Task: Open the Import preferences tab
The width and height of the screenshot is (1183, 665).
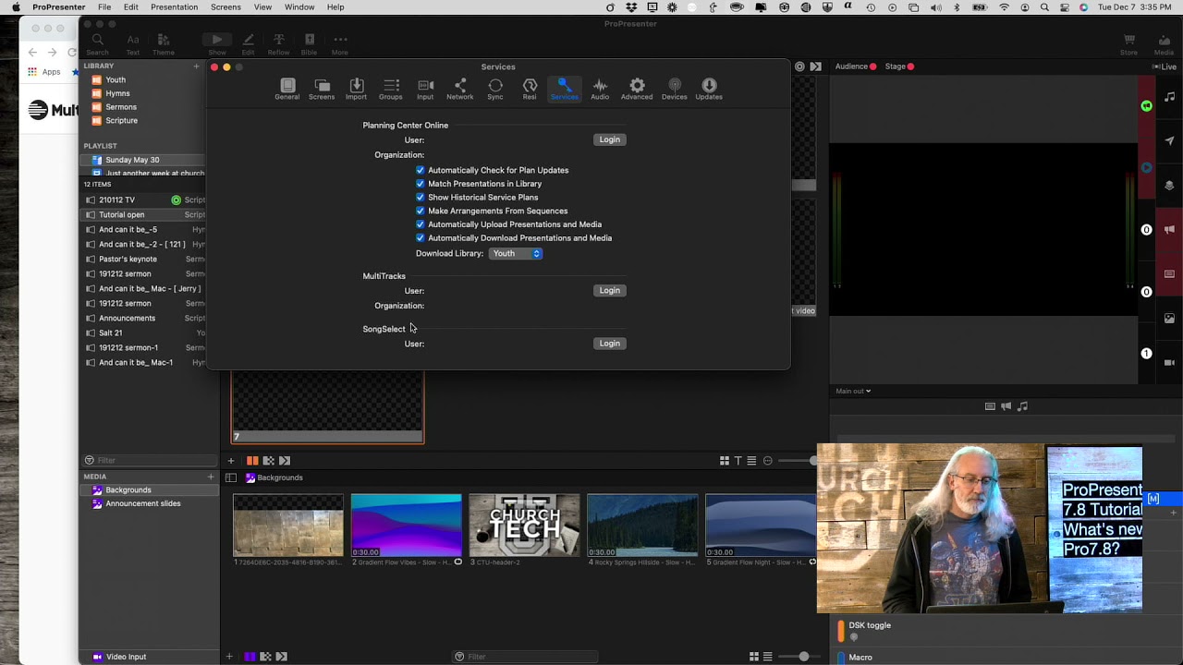Action: tap(356, 89)
